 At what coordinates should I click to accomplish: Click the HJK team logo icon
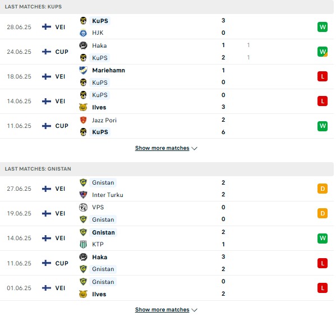click(83, 33)
